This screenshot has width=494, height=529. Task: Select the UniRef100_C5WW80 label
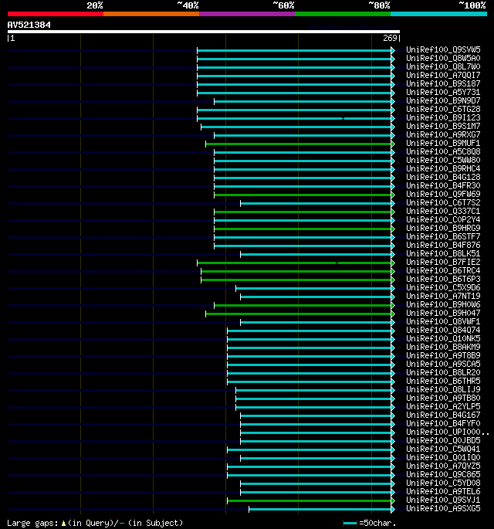pyautogui.click(x=443, y=160)
